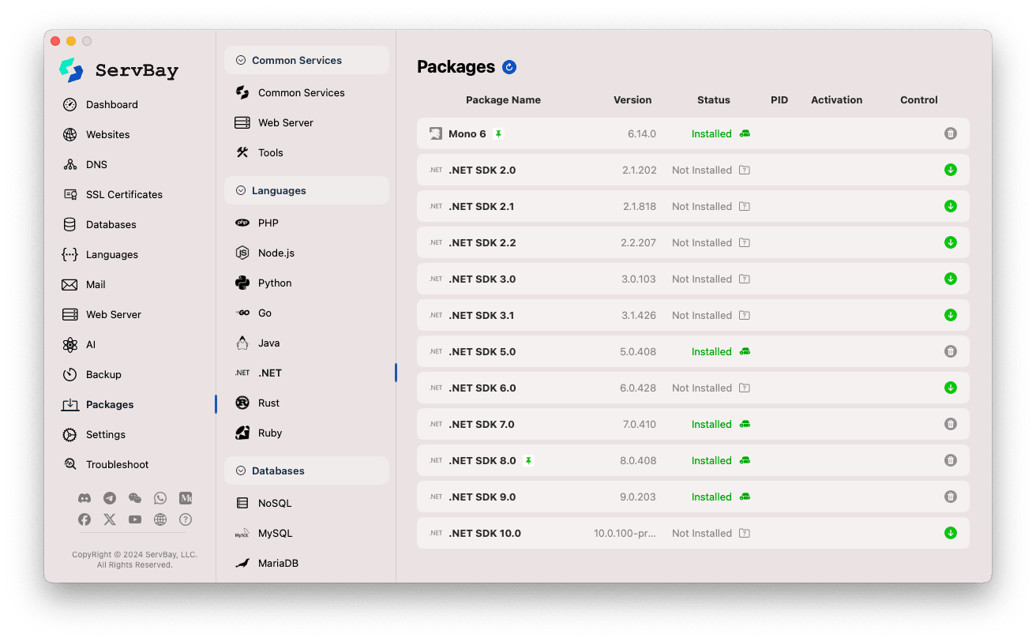Select the PHP language package icon

(x=268, y=223)
